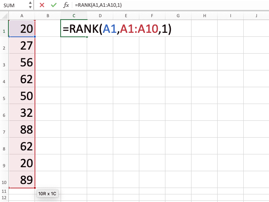
Task: Select column B header
Action: coord(48,16)
